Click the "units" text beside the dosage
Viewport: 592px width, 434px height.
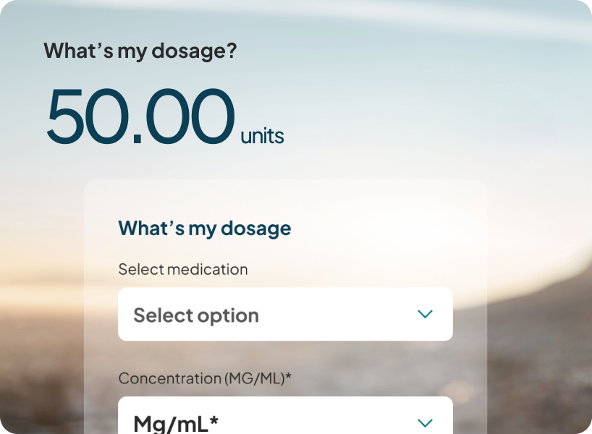coord(262,136)
